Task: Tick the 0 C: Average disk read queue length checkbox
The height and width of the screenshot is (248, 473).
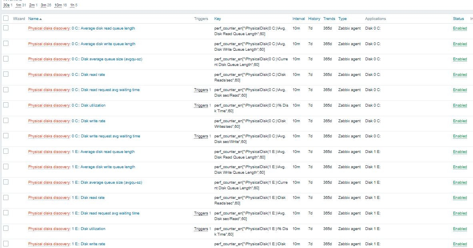Action: click(6, 28)
